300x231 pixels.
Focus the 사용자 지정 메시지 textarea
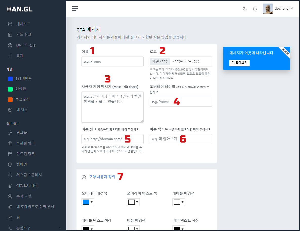coord(112,107)
